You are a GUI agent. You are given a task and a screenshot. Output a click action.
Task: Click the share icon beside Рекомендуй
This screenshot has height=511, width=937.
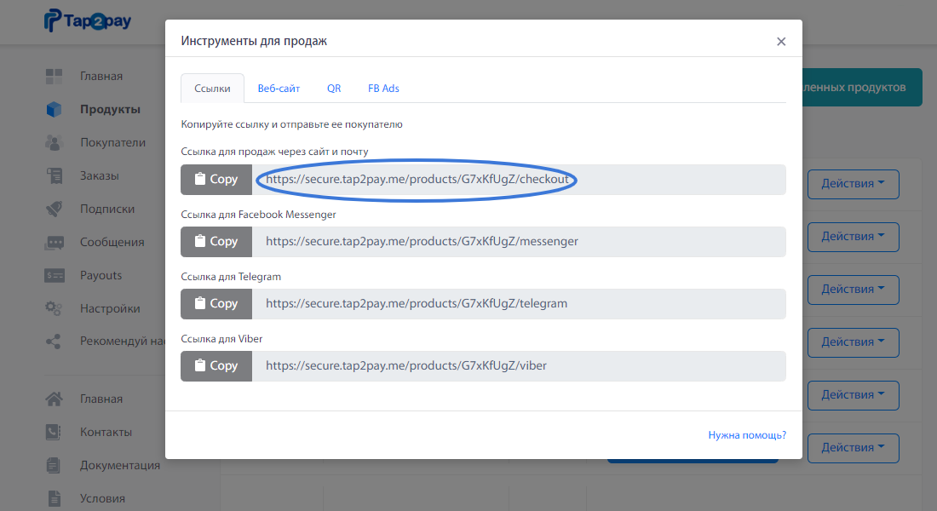click(55, 342)
